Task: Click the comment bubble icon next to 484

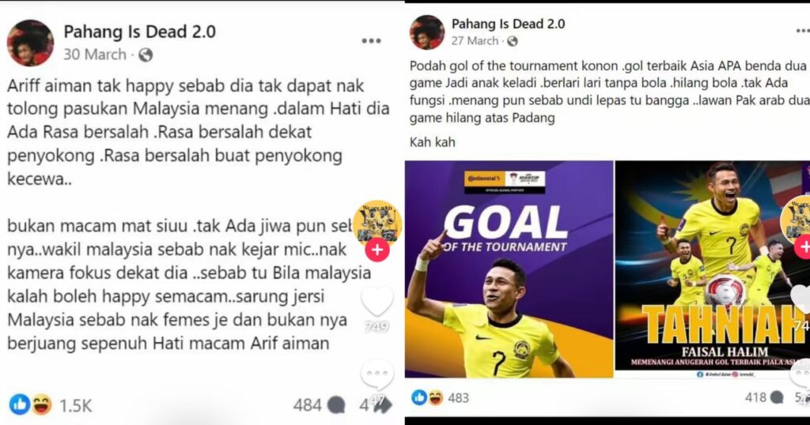Action: tap(335, 405)
